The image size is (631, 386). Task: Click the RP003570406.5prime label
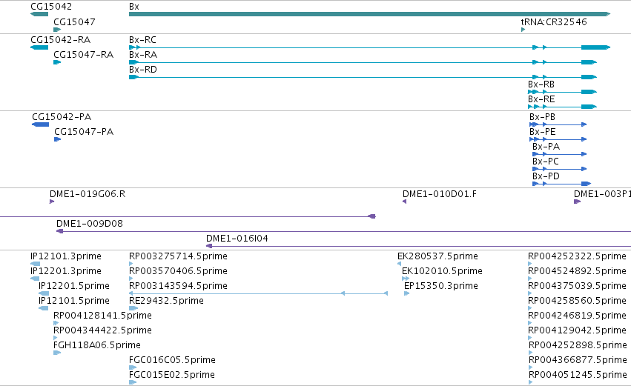[178, 271]
